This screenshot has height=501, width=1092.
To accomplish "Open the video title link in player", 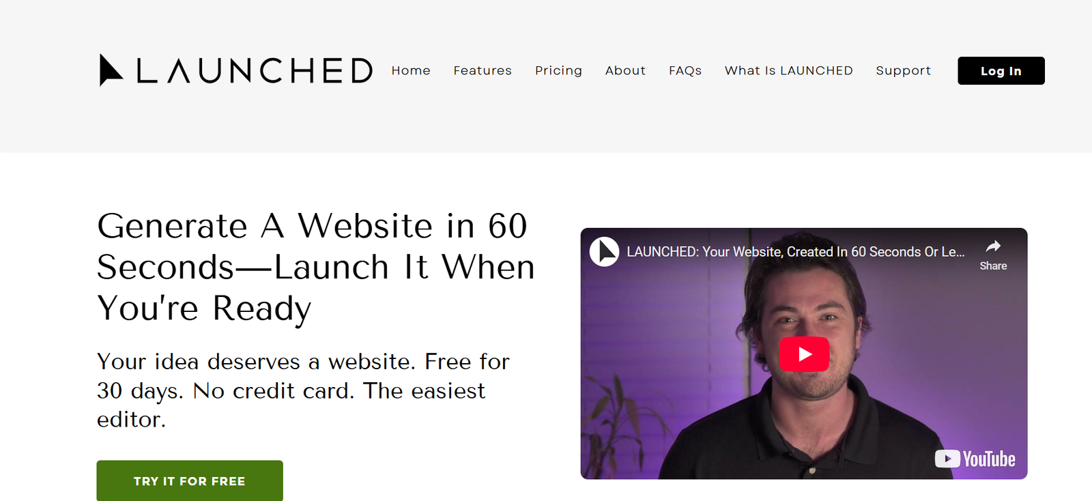I will pos(796,252).
